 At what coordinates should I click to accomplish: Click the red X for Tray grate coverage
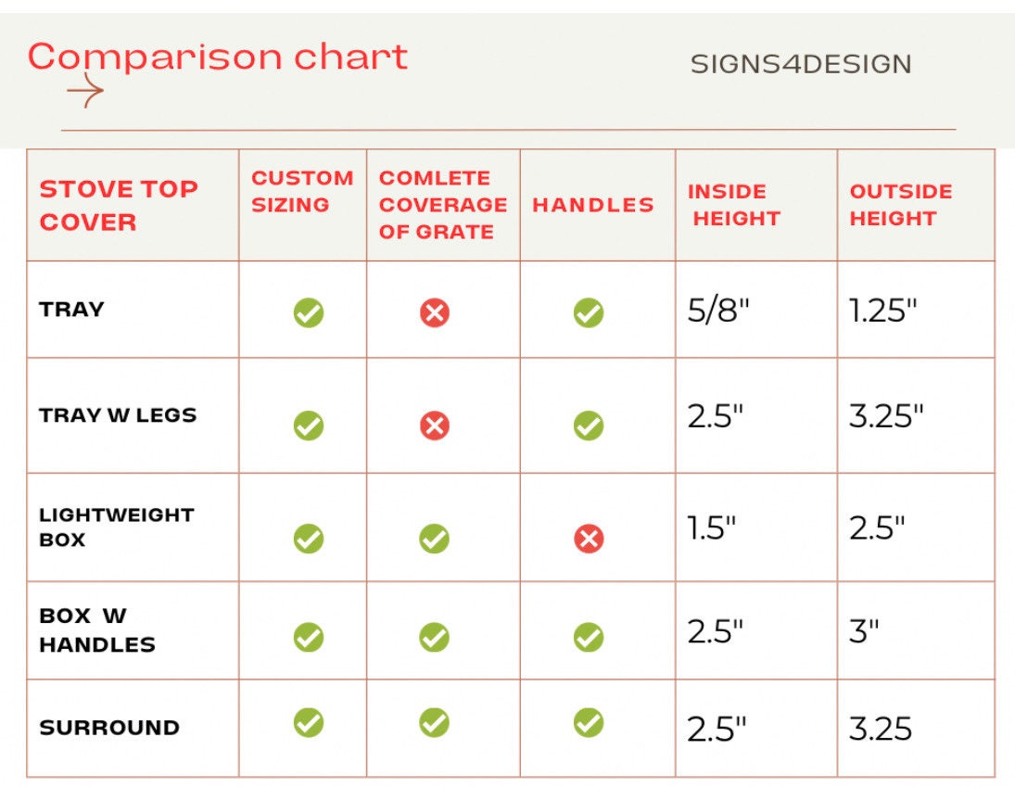[x=434, y=313]
